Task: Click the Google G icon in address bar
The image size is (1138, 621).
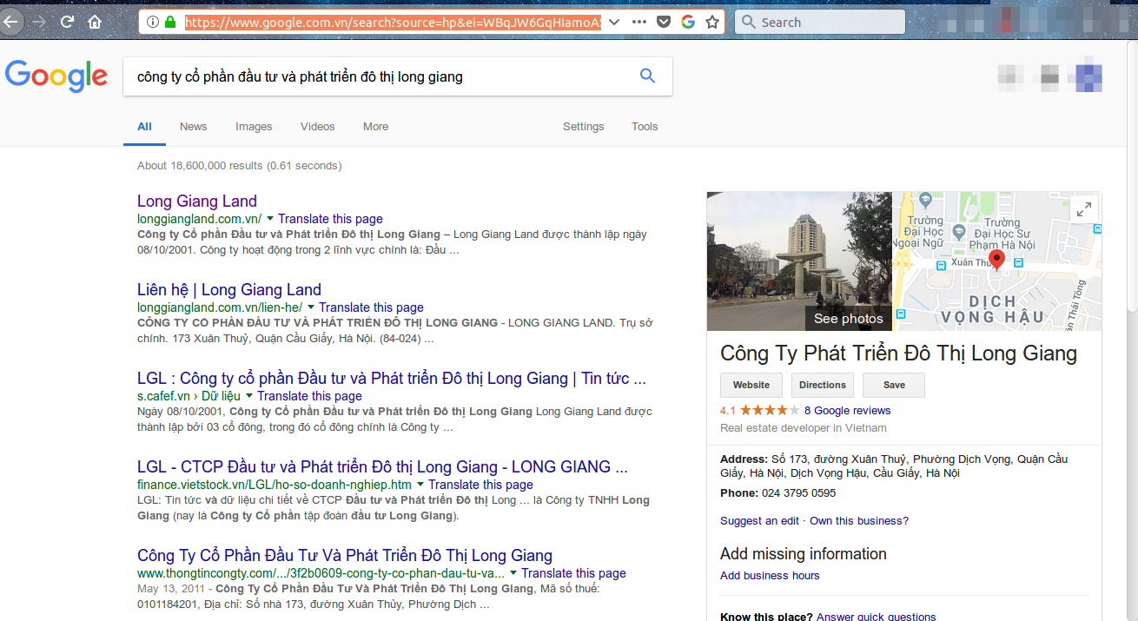Action: click(x=688, y=22)
